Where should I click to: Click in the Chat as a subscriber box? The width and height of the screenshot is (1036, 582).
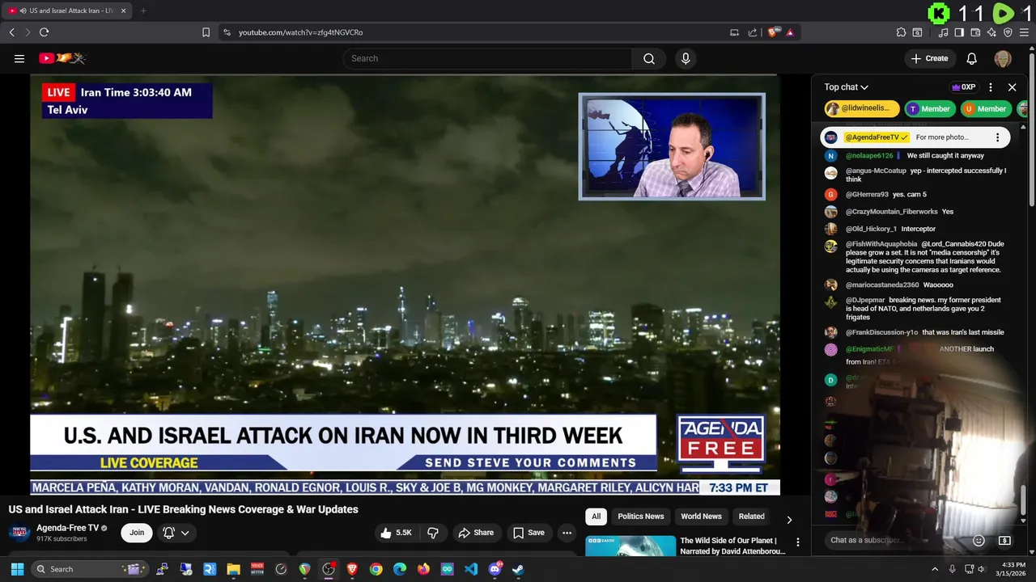894,540
